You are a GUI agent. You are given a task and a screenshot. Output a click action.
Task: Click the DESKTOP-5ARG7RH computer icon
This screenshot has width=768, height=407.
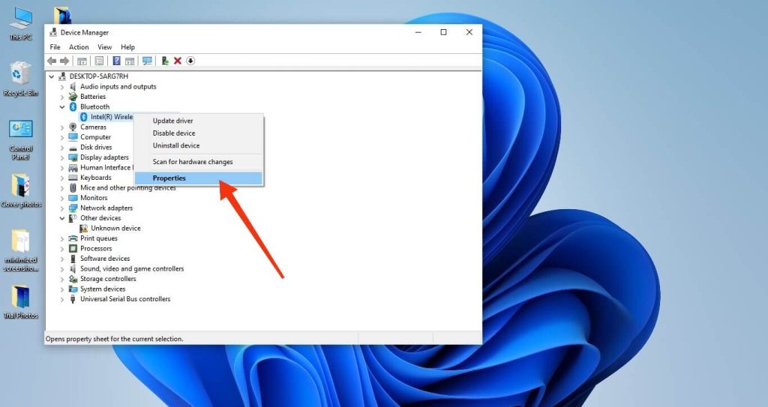(62, 76)
